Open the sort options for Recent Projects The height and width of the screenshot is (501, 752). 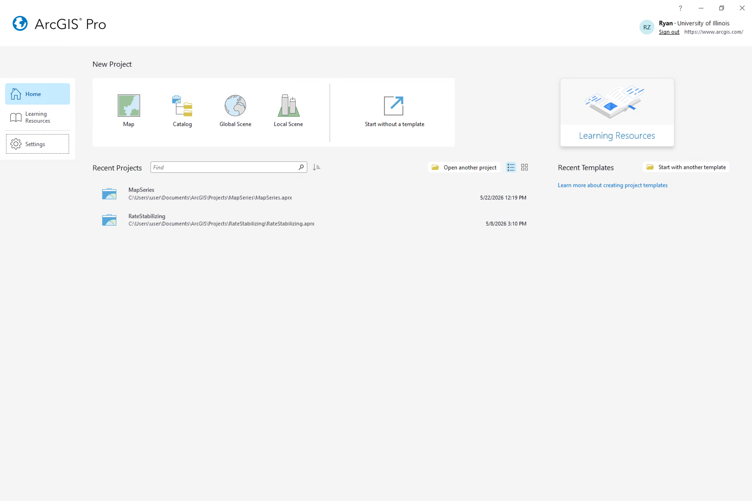(317, 167)
